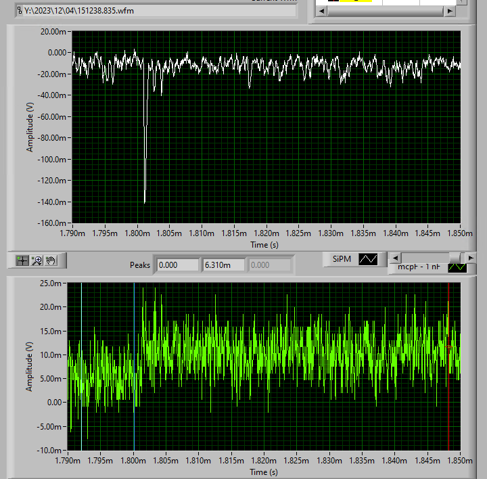Image resolution: width=487 pixels, height=479 pixels.
Task: Click the first Peaks value field 0.000
Action: [177, 265]
